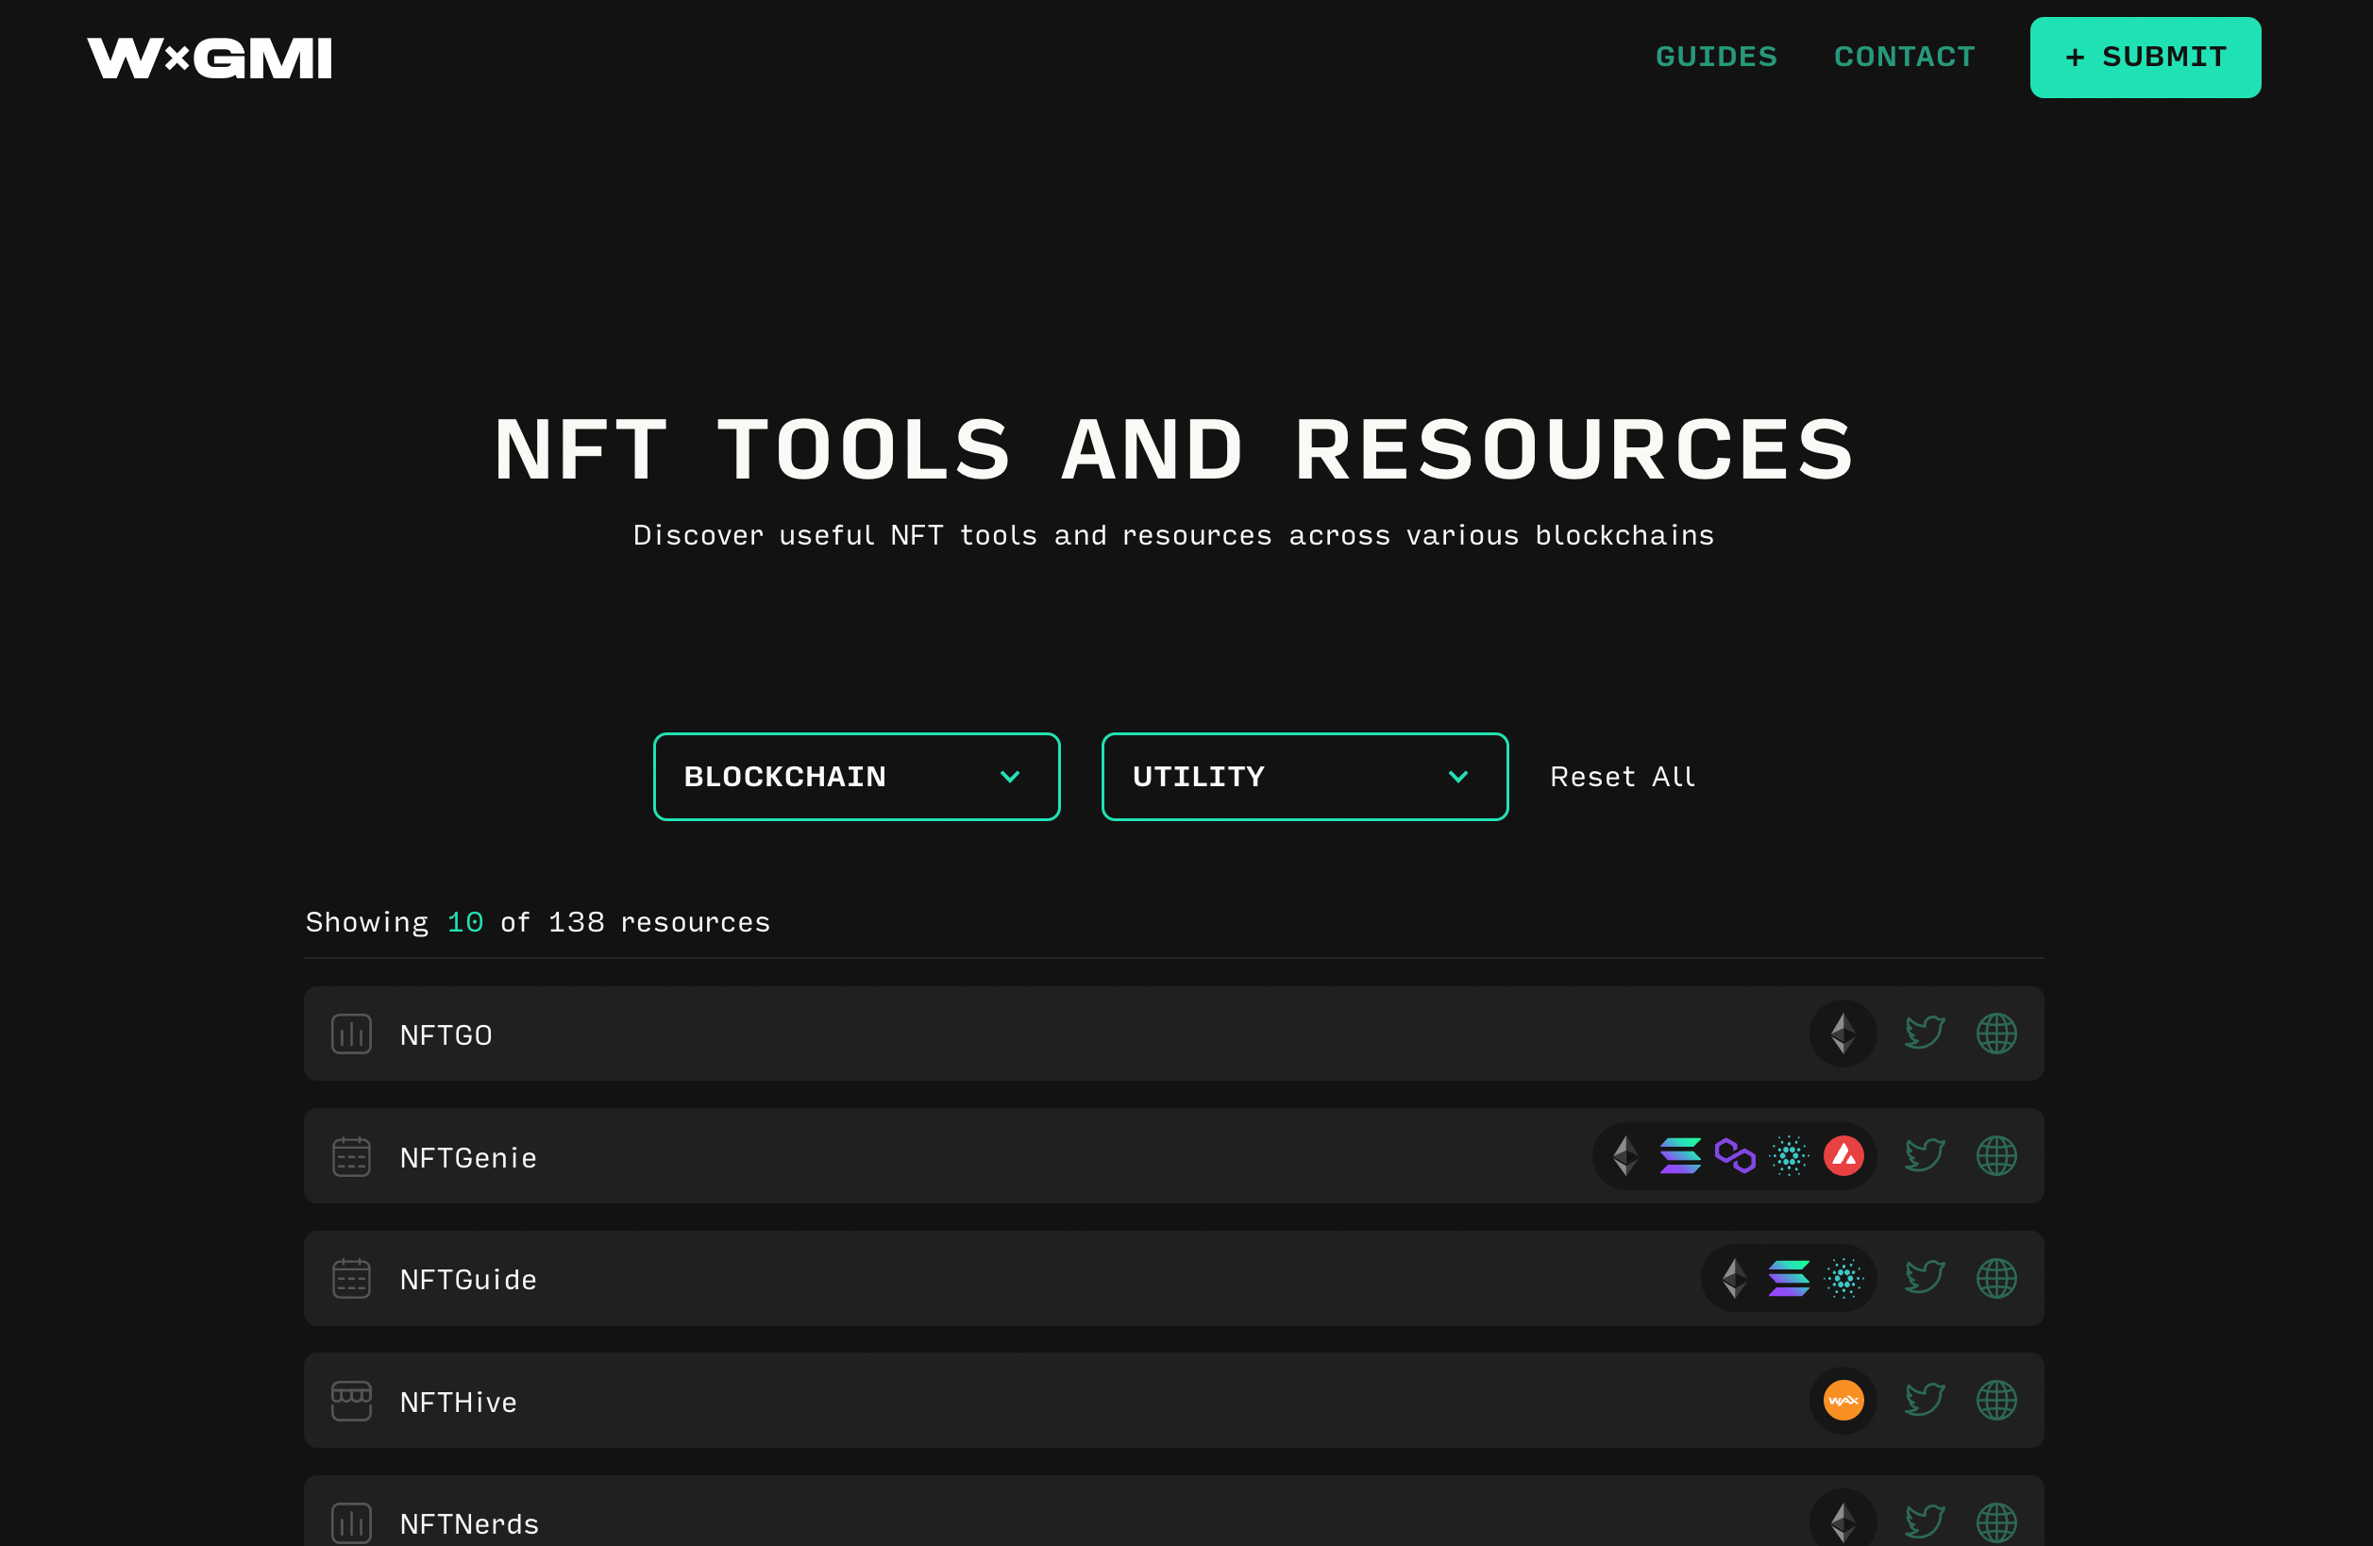
Task: Open the NFTGO resource entry
Action: [x=1173, y=1033]
